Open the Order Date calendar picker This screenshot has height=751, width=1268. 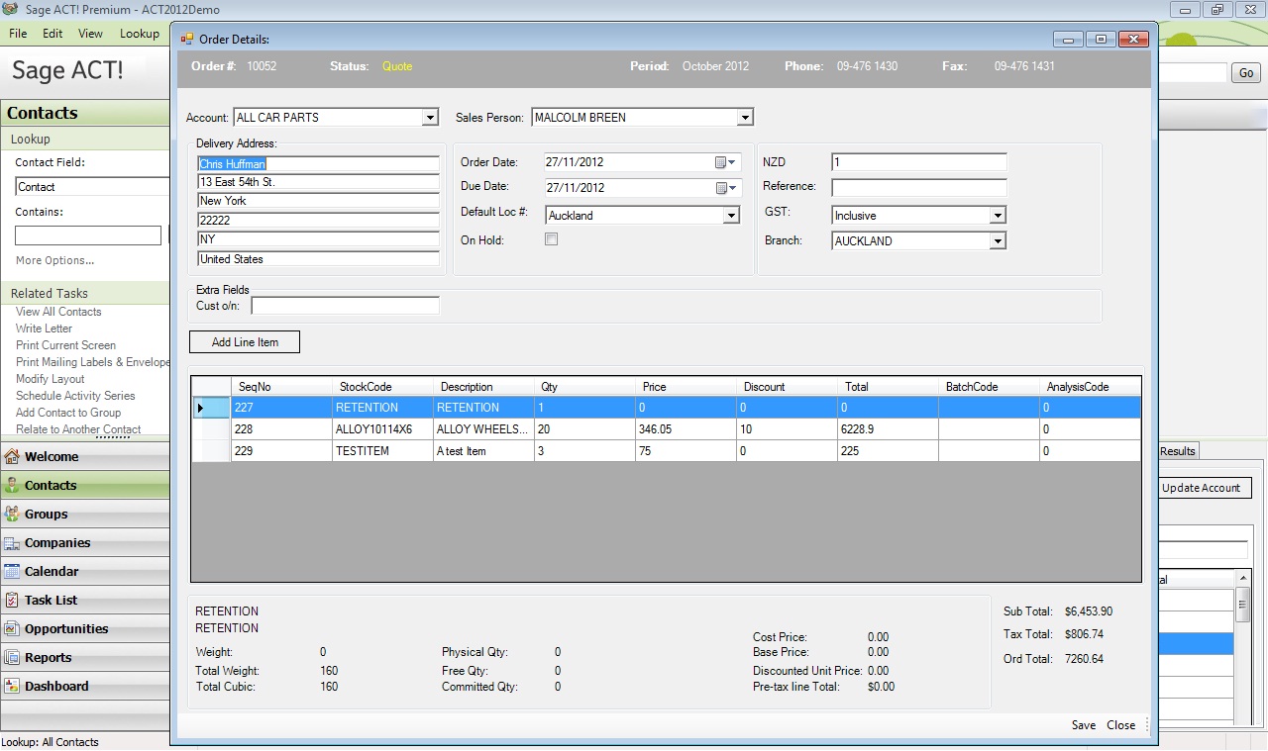point(725,162)
